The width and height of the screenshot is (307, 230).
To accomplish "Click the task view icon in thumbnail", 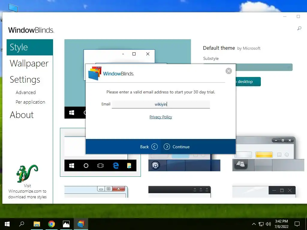I will click(x=100, y=166).
